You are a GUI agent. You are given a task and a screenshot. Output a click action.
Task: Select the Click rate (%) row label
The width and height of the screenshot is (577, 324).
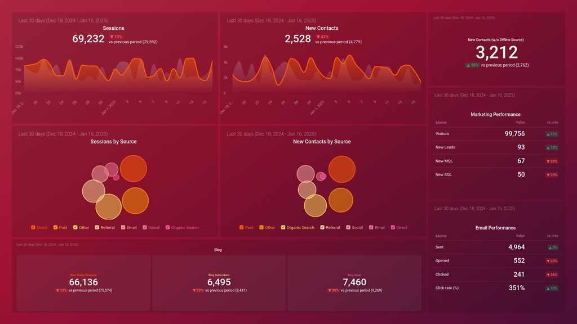(447, 288)
